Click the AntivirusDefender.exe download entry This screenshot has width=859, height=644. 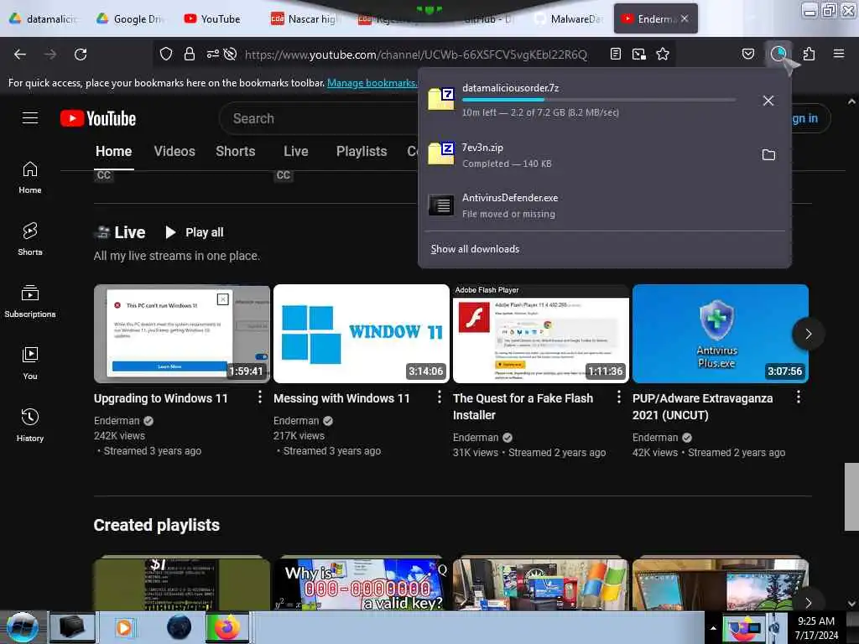click(605, 205)
